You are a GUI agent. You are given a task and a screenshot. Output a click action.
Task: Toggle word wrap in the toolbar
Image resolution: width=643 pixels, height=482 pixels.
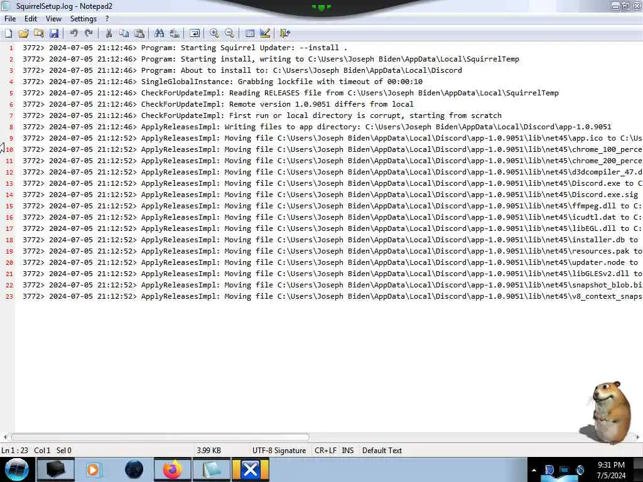click(x=195, y=33)
